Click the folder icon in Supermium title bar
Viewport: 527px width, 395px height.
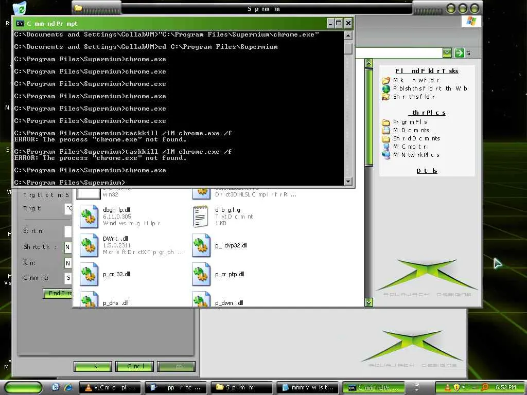click(x=78, y=8)
